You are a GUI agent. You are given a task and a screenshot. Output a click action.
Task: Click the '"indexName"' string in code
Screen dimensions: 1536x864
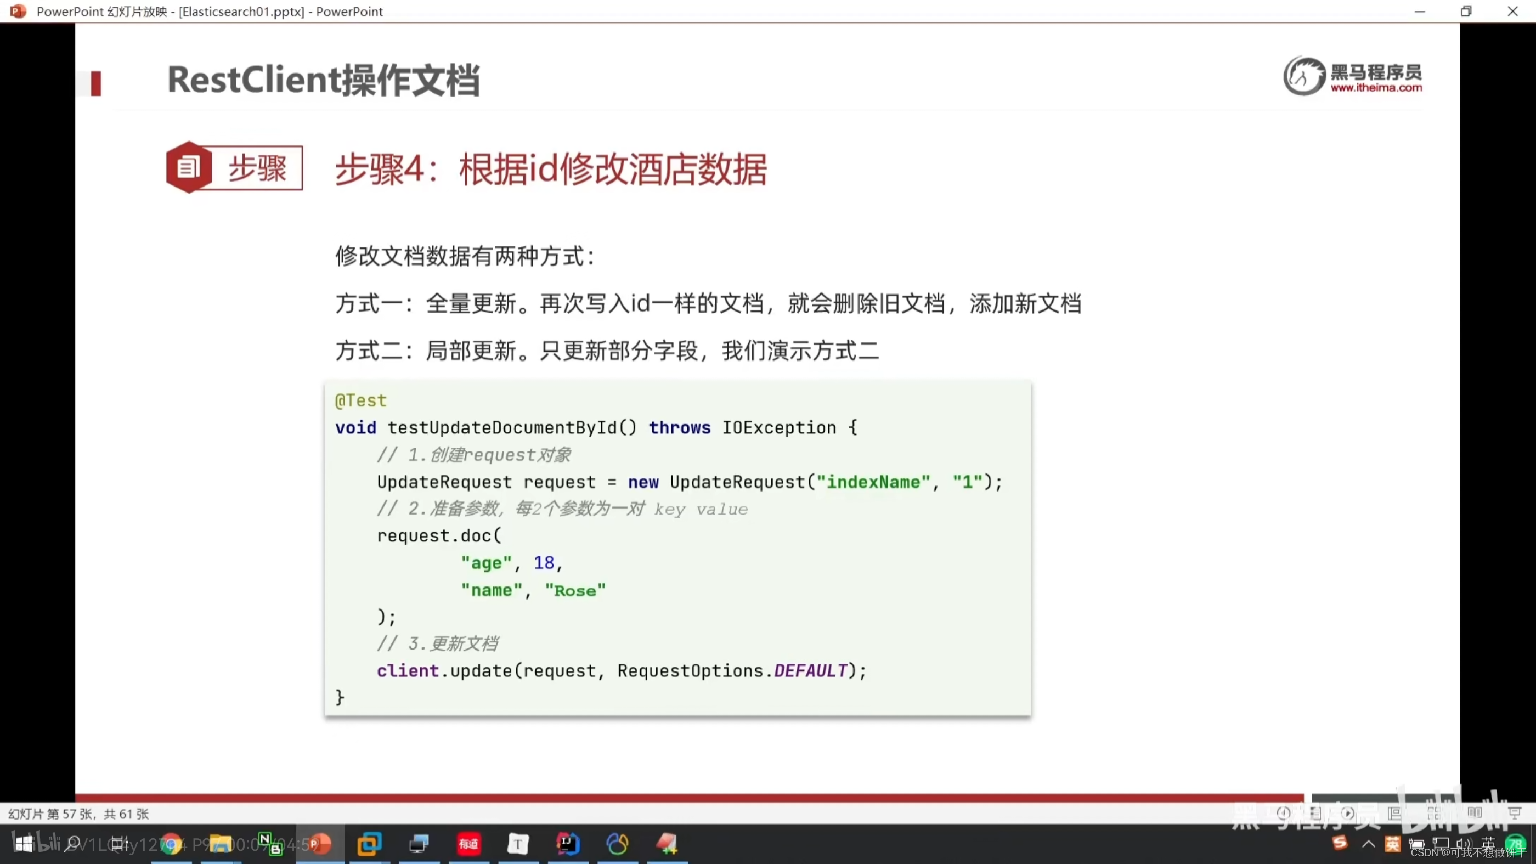[873, 482]
